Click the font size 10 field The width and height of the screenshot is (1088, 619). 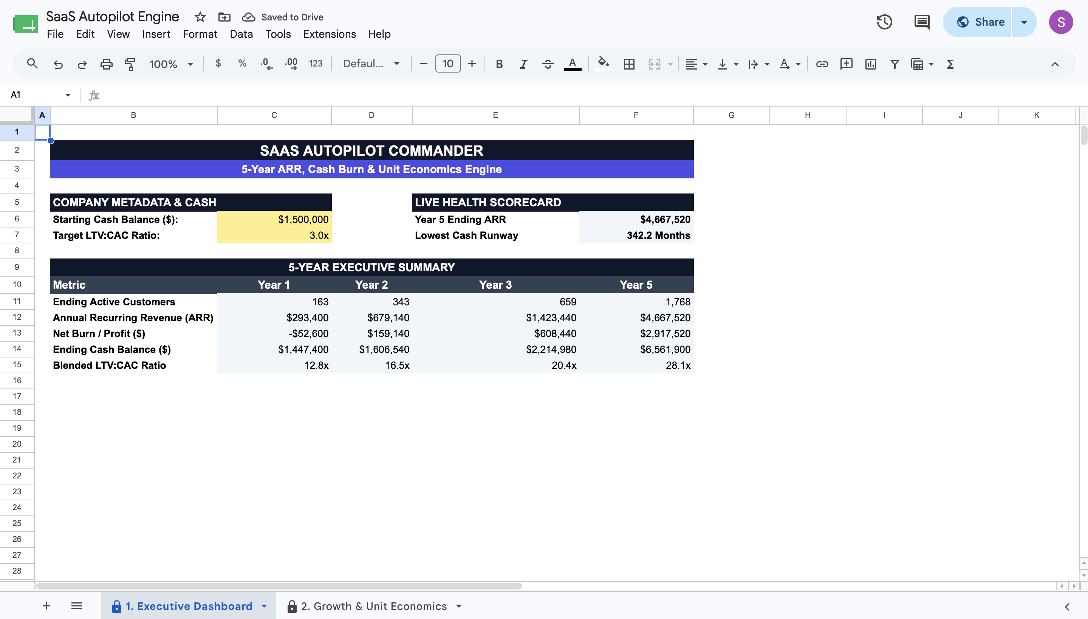point(448,64)
